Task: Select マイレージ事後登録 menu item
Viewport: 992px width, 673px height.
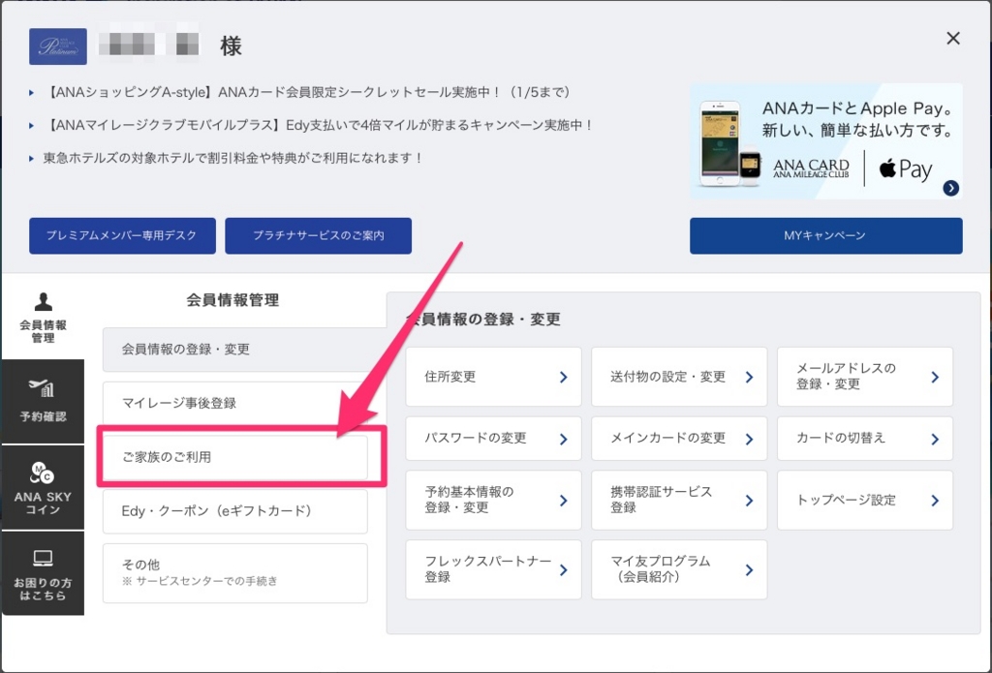Action: click(x=234, y=403)
